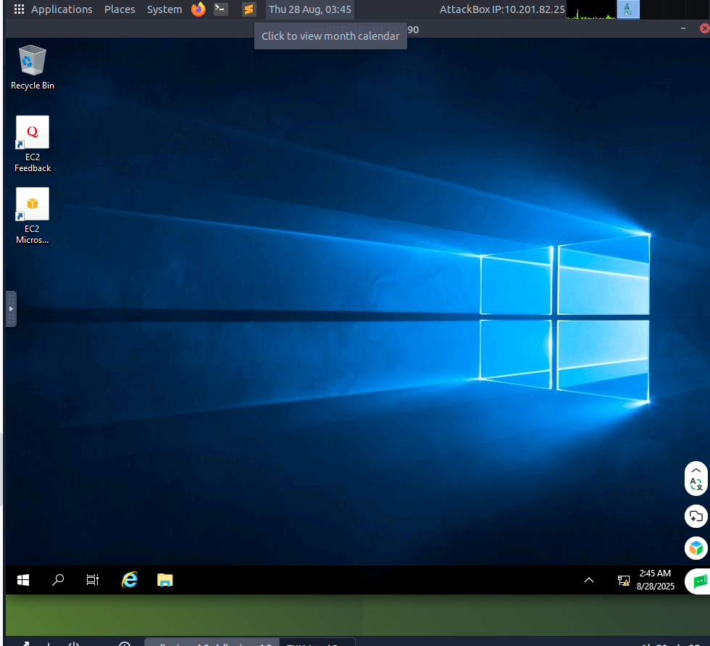Launch Internet Explorer from the taskbar
The height and width of the screenshot is (646, 710).
[x=130, y=580]
